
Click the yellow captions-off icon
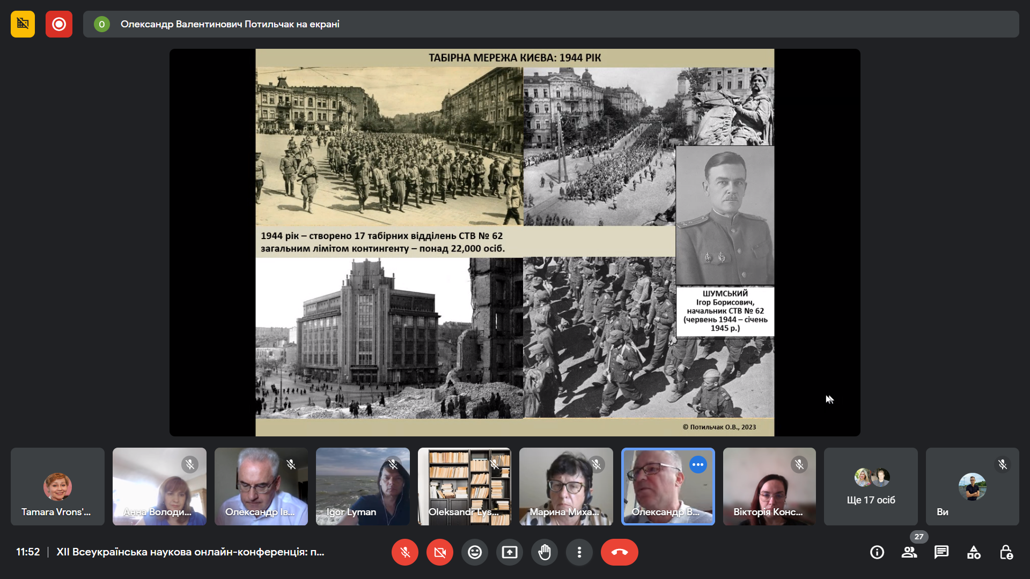pos(23,24)
